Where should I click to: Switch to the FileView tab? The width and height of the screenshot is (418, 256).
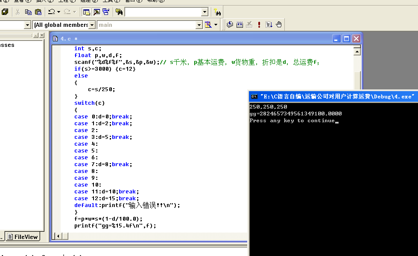[23, 237]
